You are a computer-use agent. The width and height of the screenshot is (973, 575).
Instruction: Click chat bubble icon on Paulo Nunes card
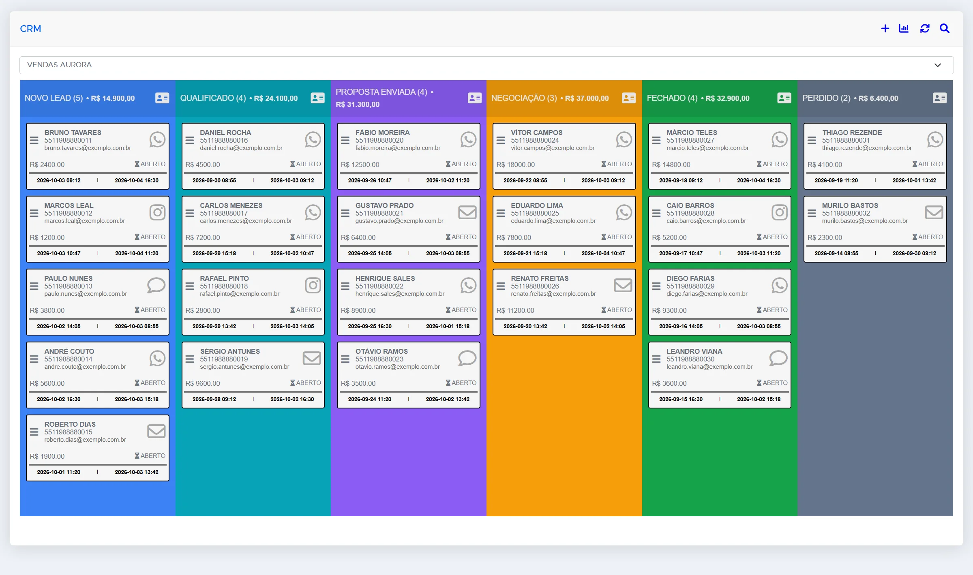click(156, 285)
